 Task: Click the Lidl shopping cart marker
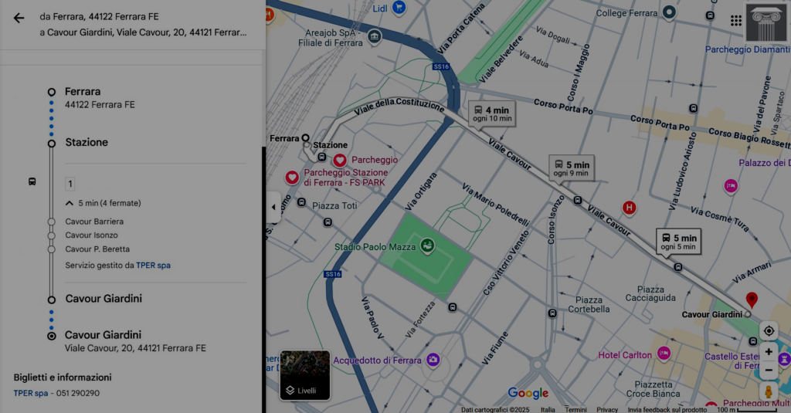(x=399, y=8)
